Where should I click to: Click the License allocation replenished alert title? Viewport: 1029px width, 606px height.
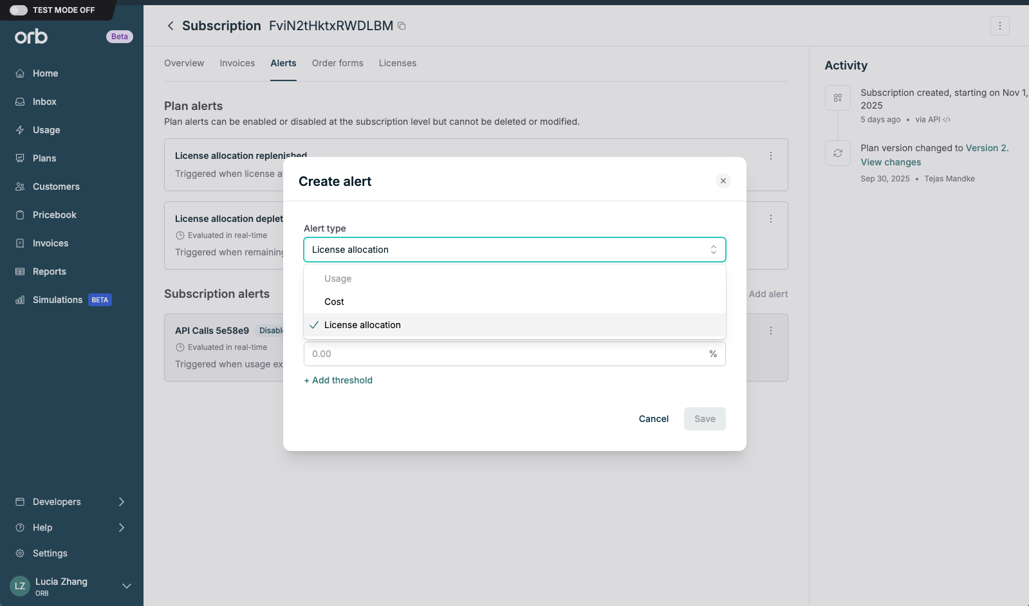[241, 156]
